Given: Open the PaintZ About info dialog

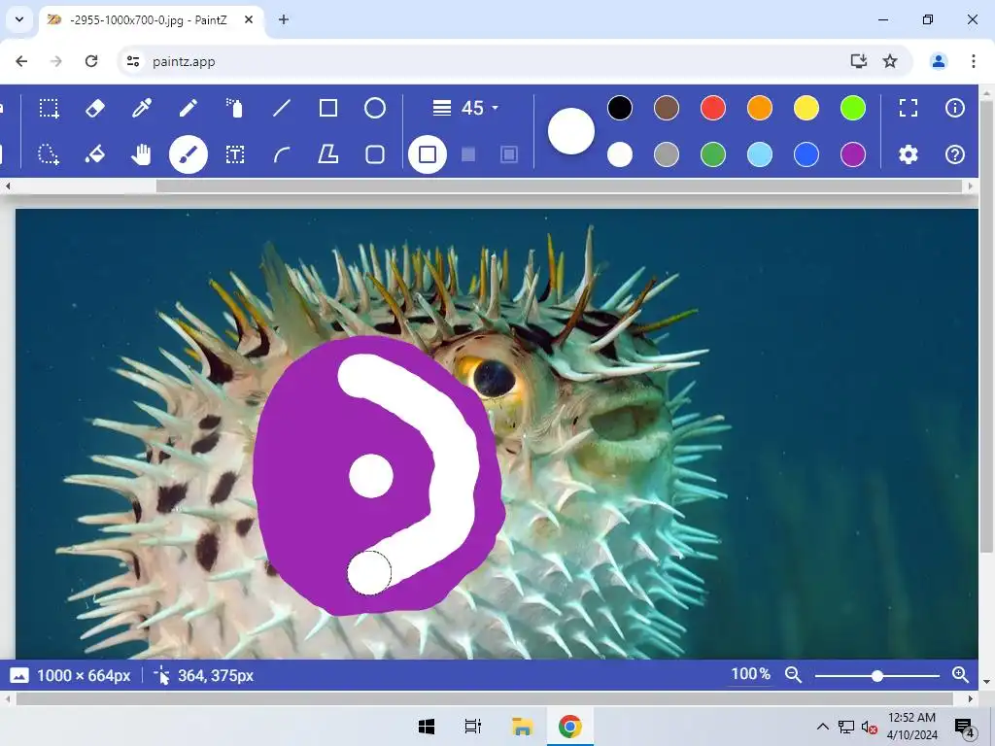Looking at the screenshot, I should tap(955, 109).
